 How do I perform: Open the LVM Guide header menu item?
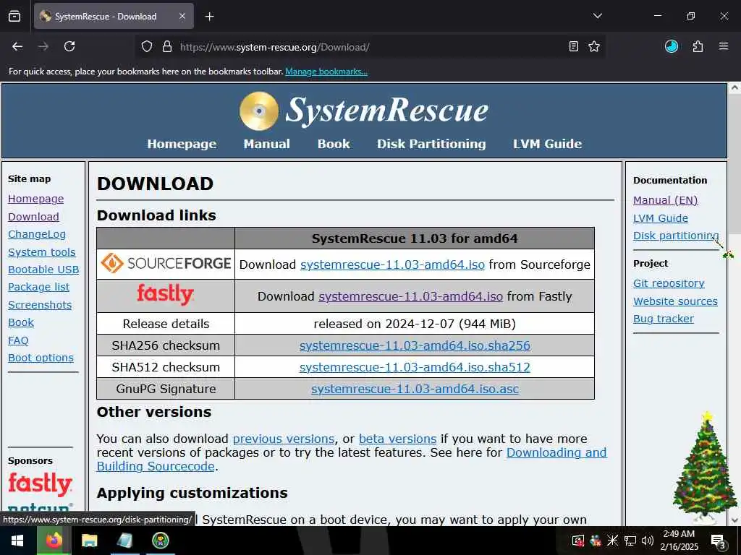pos(547,144)
